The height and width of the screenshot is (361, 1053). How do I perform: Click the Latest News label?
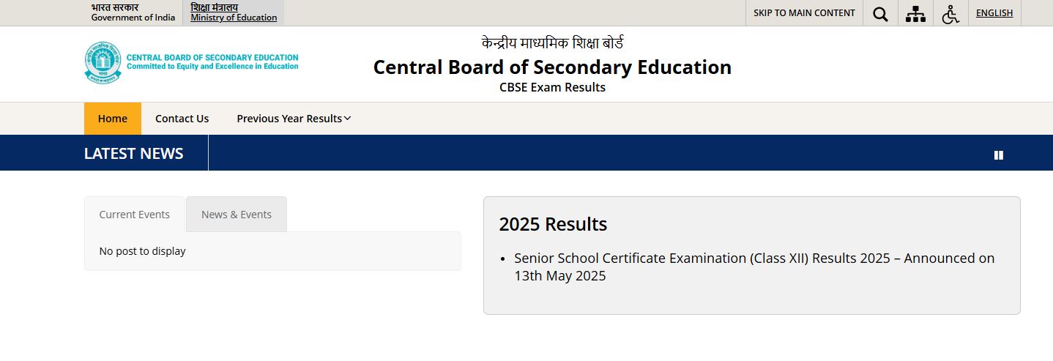[134, 153]
